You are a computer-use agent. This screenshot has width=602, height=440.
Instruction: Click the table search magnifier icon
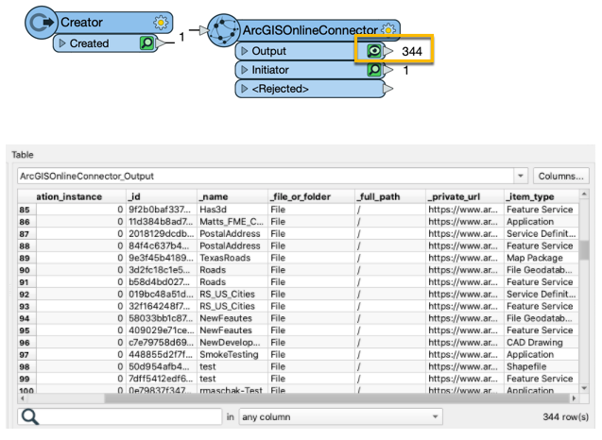coord(30,417)
